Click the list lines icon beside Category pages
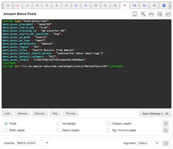Screen dimensions: 173x149 click(x=166, y=123)
